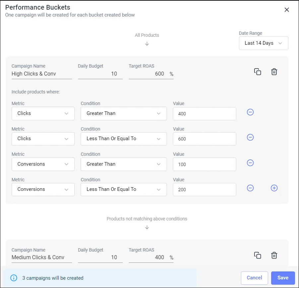This screenshot has width=299, height=288.
Task: Click 'Products not matching above conditions' text
Action: (x=147, y=219)
